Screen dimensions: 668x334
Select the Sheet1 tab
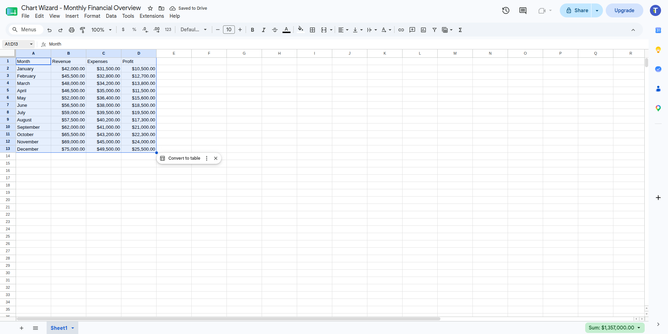pos(62,328)
